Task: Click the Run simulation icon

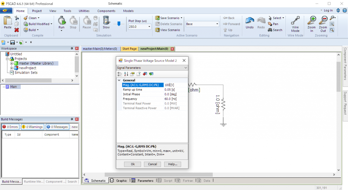Action: [62, 21]
